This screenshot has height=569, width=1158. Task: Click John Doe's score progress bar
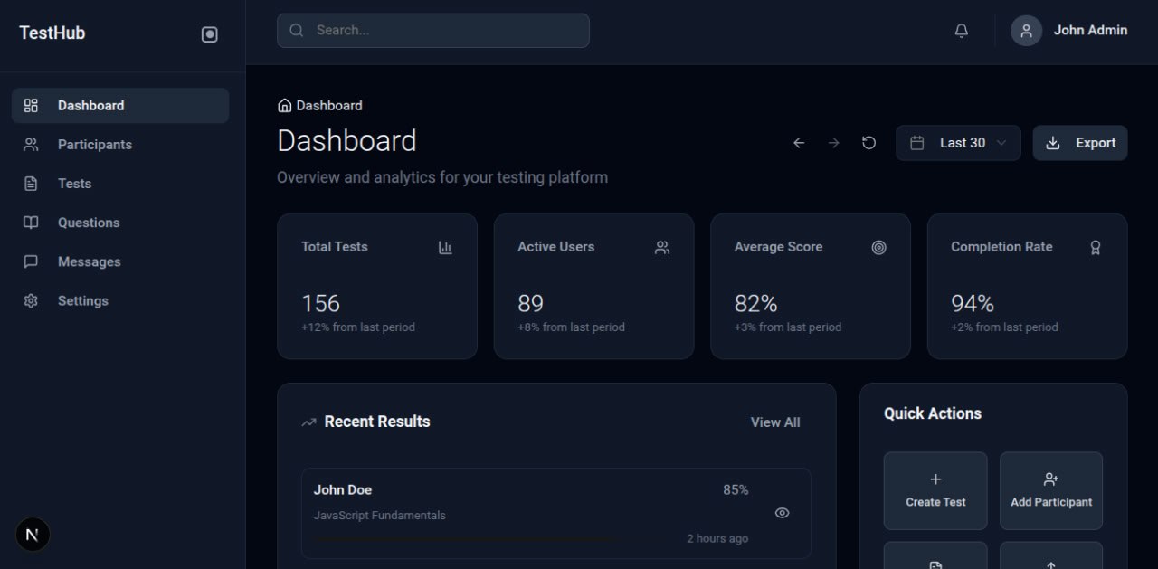coord(466,539)
